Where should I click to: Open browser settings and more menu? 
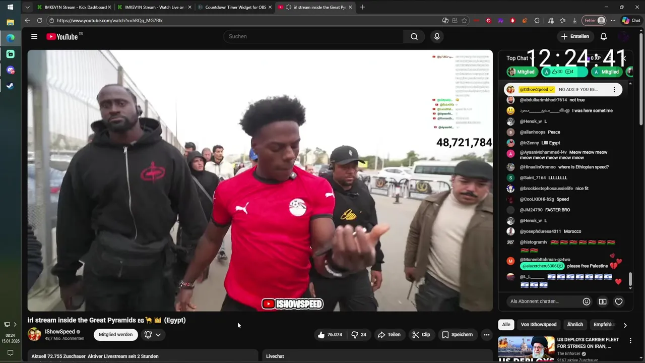point(613,21)
